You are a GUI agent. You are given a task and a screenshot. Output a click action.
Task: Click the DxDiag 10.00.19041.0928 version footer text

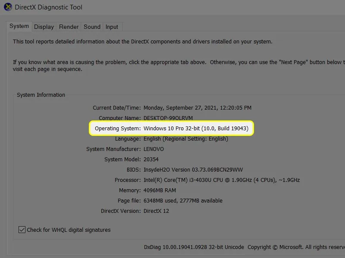tap(194, 247)
